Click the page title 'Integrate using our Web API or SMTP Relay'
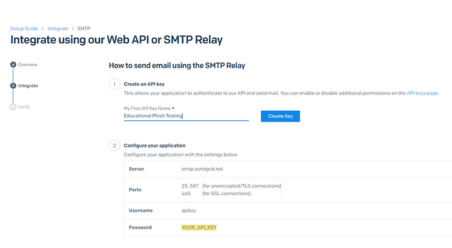452x248 pixels. coord(116,40)
